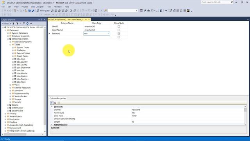Image resolution: width=250 pixels, height=141 pixels.
Task: Select the dbo.Teachers table in tree
Action: pyautogui.click(x=23, y=79)
